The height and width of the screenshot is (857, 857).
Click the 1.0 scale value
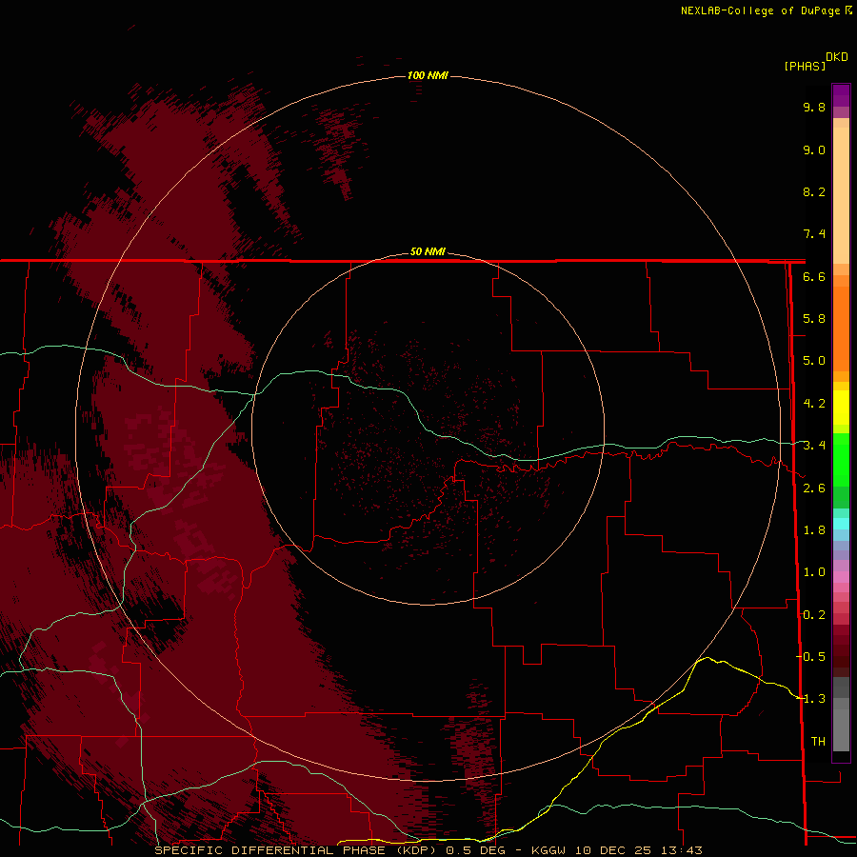pos(814,572)
